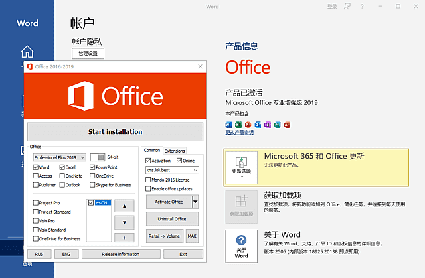Viewport: 425px width, 278px height.
Task: Check OneDrive for Business option
Action: point(35,238)
